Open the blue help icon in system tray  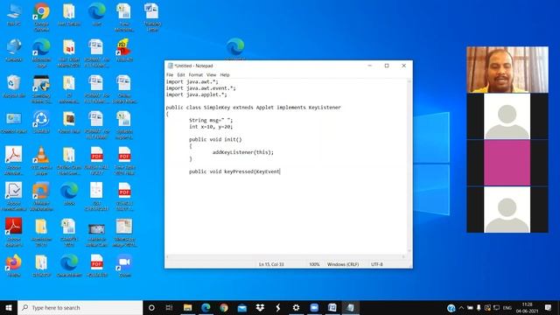point(451,307)
